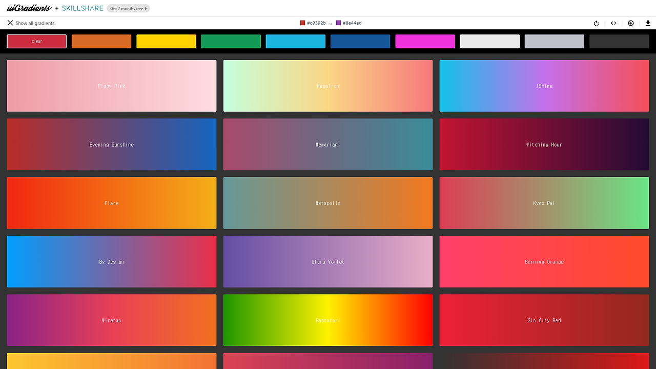The width and height of the screenshot is (656, 369).
Task: Click the add gradient plus icon
Action: coord(631,23)
